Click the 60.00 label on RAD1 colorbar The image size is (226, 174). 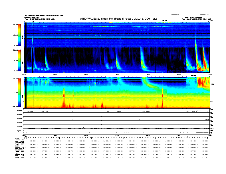point(15,50)
